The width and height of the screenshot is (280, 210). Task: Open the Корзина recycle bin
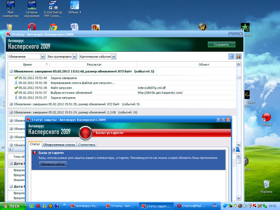[x=266, y=187]
